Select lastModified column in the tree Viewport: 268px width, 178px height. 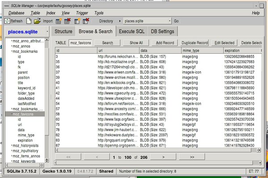(x=27, y=104)
